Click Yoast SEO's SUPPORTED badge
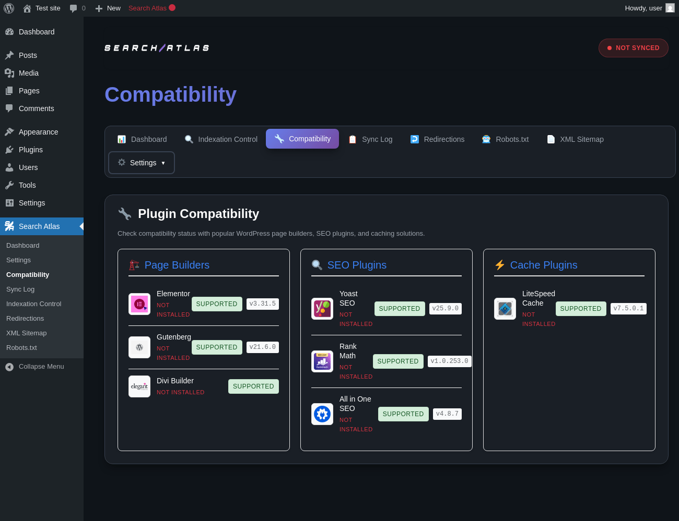This screenshot has height=521, width=679. pos(400,309)
